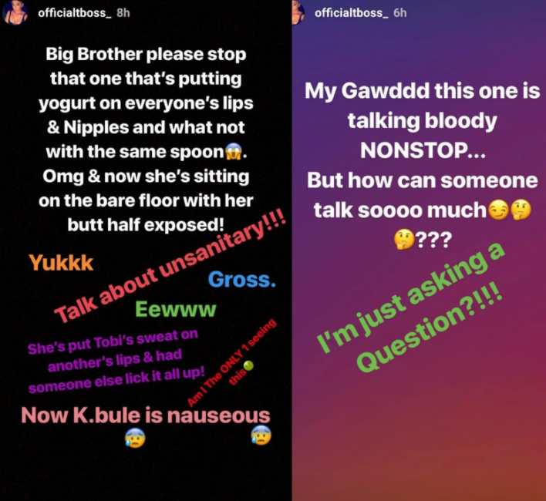Click the thinking emoji at line end after much

[x=521, y=210]
